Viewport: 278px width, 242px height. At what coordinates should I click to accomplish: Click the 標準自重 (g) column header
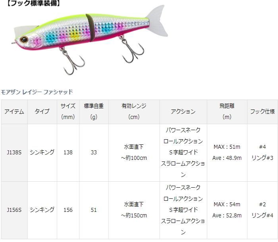(x=94, y=111)
